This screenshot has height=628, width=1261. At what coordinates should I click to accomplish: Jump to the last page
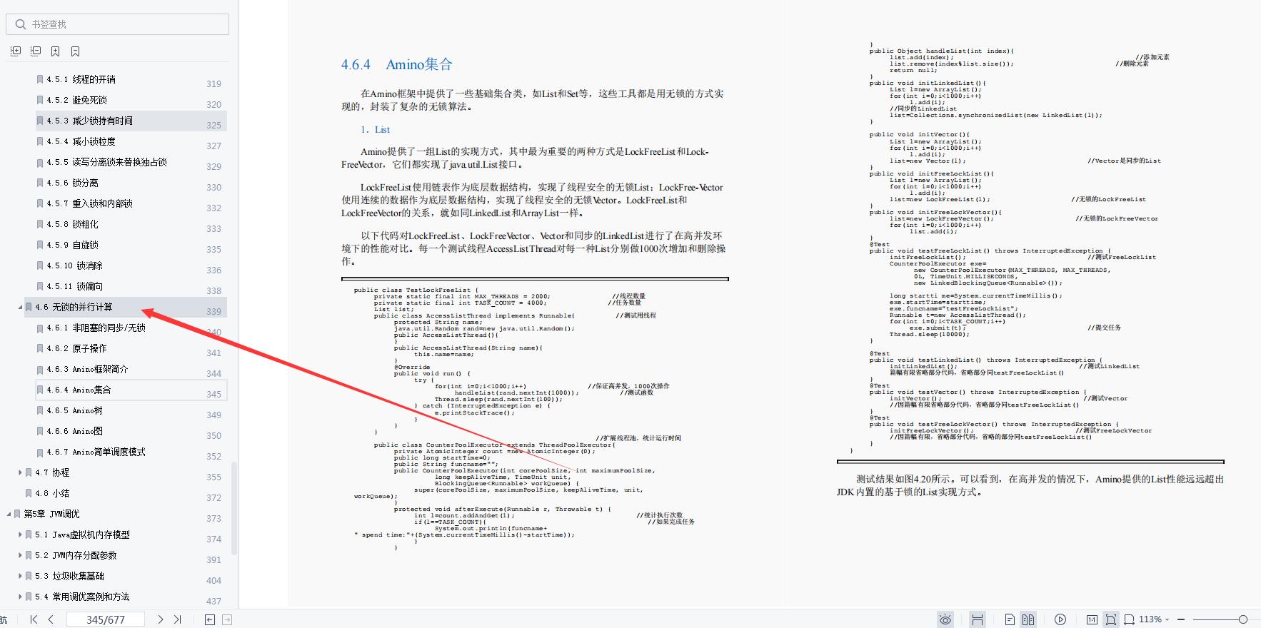[x=178, y=619]
